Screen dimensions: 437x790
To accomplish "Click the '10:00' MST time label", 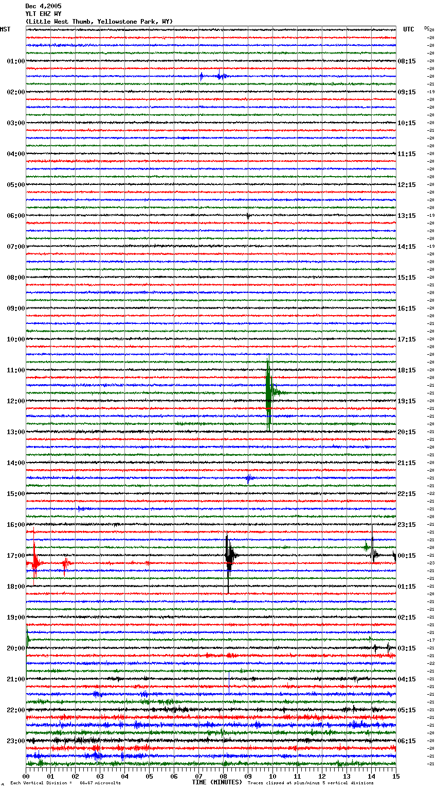I will coord(16,339).
